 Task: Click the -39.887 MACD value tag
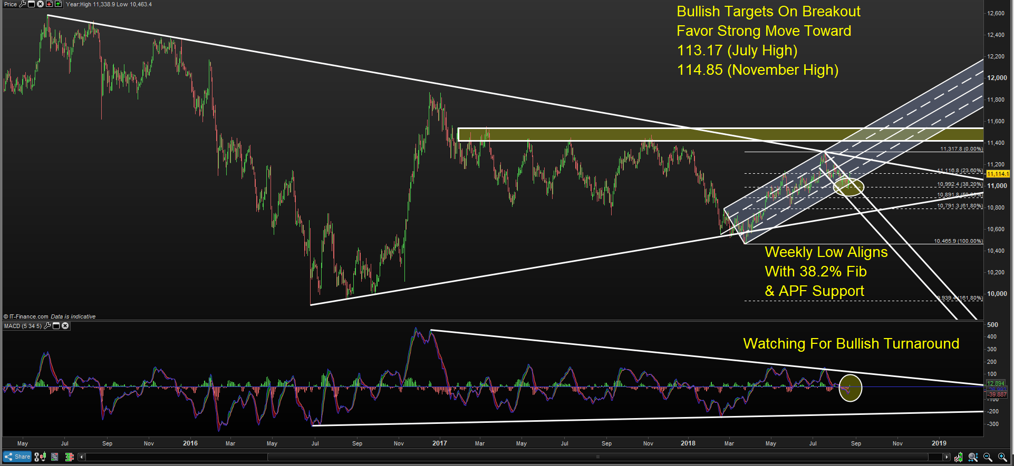coord(997,394)
